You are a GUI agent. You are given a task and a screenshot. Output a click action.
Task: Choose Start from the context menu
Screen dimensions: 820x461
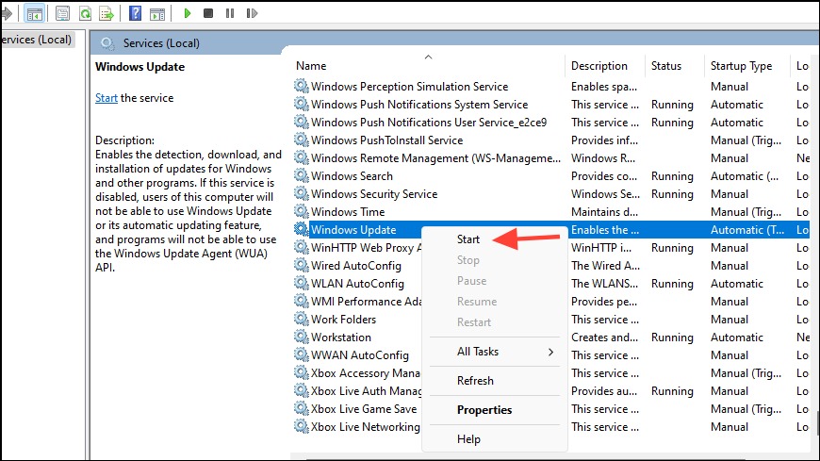[x=468, y=239]
